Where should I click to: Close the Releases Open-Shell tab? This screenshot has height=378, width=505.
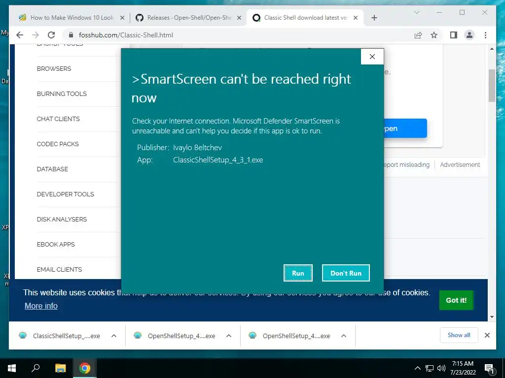239,18
